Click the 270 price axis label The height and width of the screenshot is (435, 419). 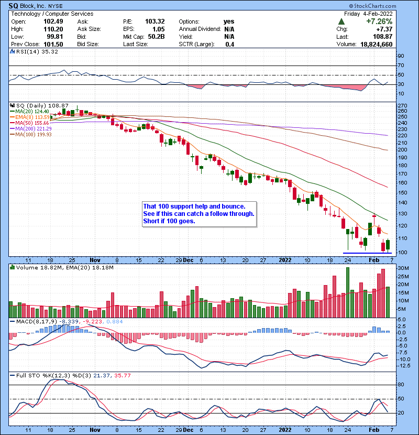tap(402, 106)
